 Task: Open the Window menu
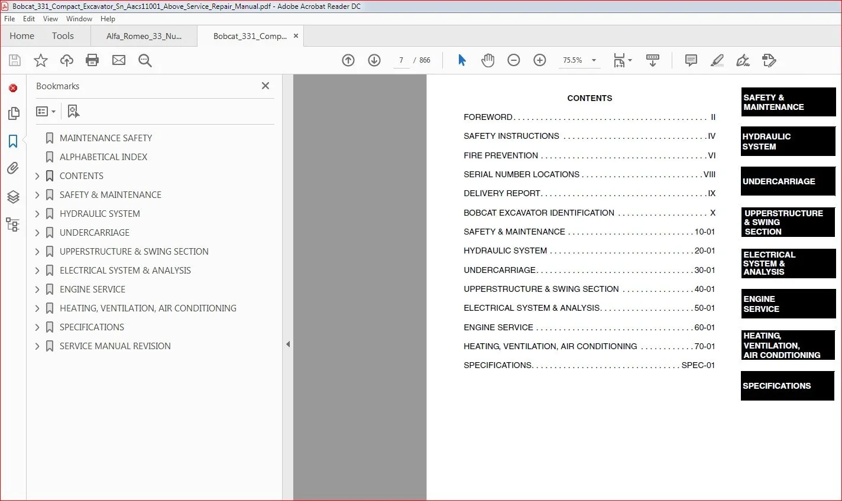point(79,19)
